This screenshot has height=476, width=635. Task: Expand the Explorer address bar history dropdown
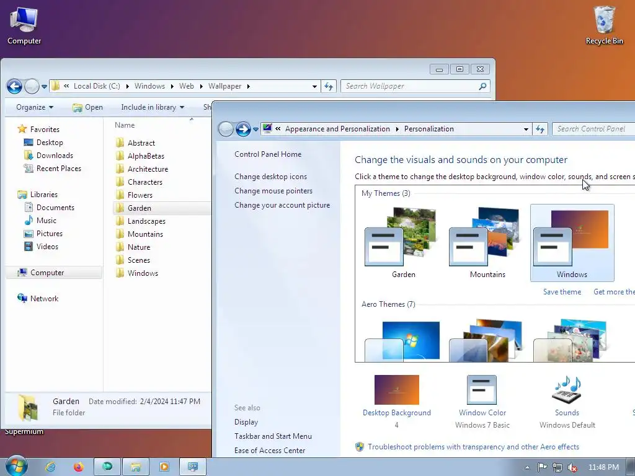(x=314, y=86)
